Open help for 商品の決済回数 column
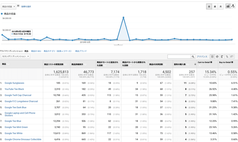Viewport: 238px width, 142px height. [165, 64]
